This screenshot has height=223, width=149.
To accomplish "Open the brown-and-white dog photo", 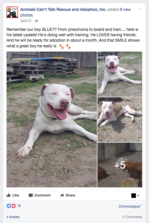I will tap(120, 119).
